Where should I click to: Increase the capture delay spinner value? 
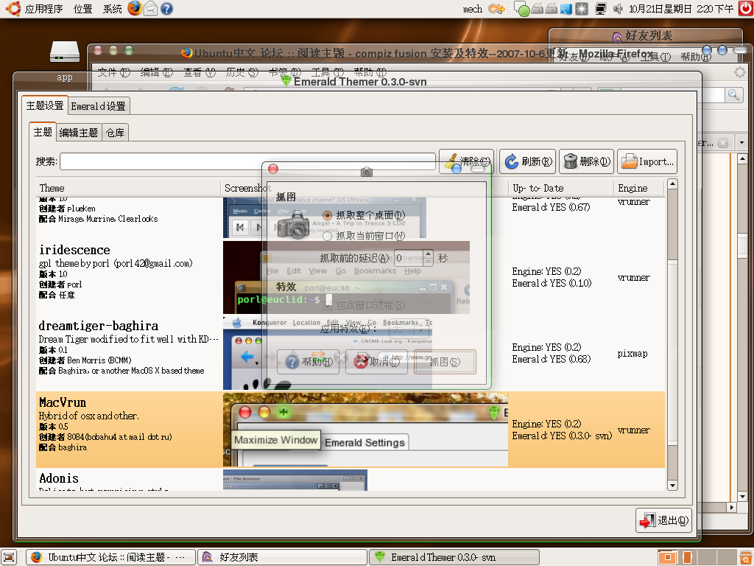[428, 254]
